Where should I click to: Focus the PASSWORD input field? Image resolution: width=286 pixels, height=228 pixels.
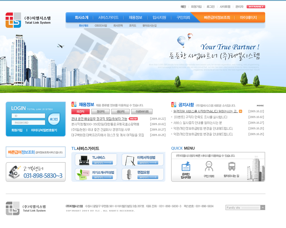tap(28, 123)
